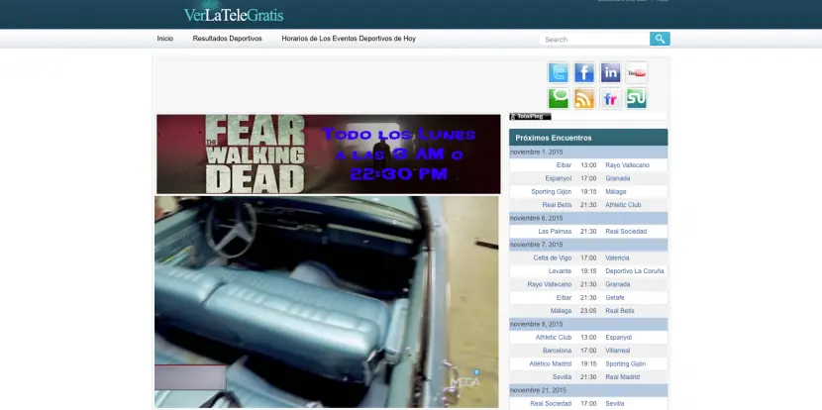Open the Flickr 'fr' icon

(610, 98)
